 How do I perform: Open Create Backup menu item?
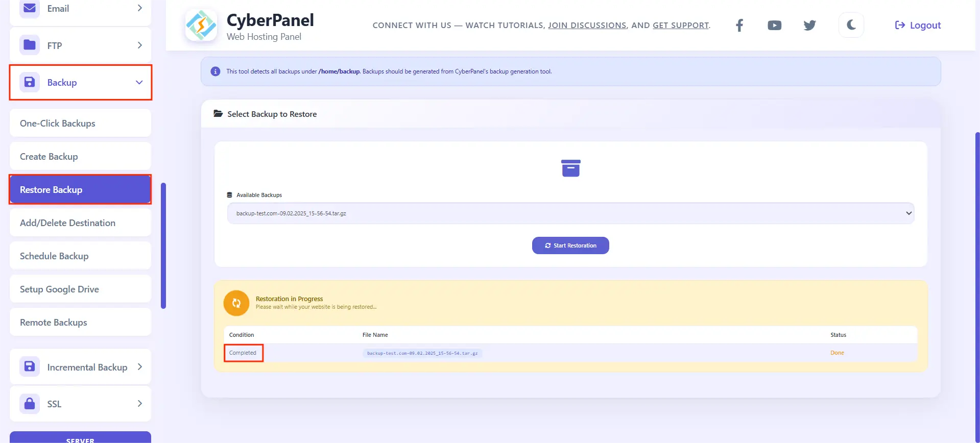coord(80,156)
